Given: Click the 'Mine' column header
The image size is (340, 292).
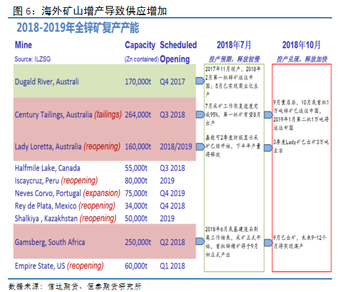Looking at the screenshot, I should click(x=24, y=45).
